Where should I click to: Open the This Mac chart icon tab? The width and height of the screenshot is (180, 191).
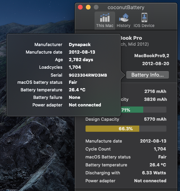coord(105,20)
